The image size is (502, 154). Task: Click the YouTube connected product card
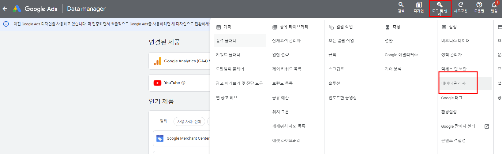click(180, 83)
